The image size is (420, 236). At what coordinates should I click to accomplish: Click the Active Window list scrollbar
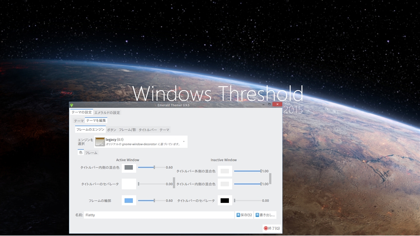174,183
